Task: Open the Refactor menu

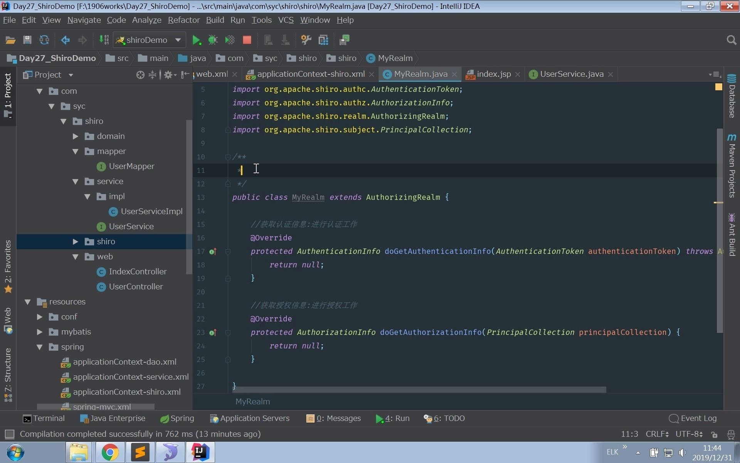Action: [183, 20]
